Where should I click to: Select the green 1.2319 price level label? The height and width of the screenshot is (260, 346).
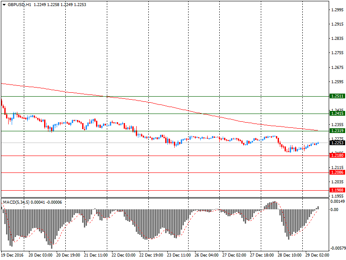click(x=337, y=131)
